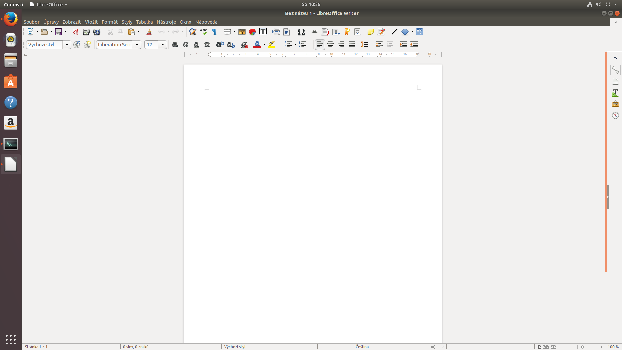Insert a hyperlink
The width and height of the screenshot is (622, 350).
tap(315, 32)
